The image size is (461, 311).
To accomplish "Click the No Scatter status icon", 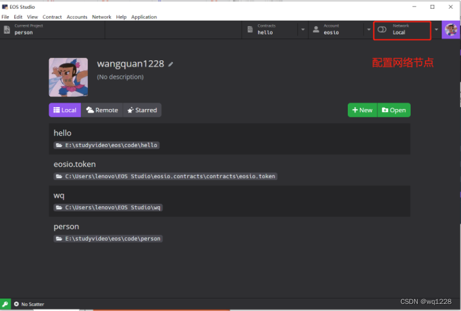I will click(17, 304).
